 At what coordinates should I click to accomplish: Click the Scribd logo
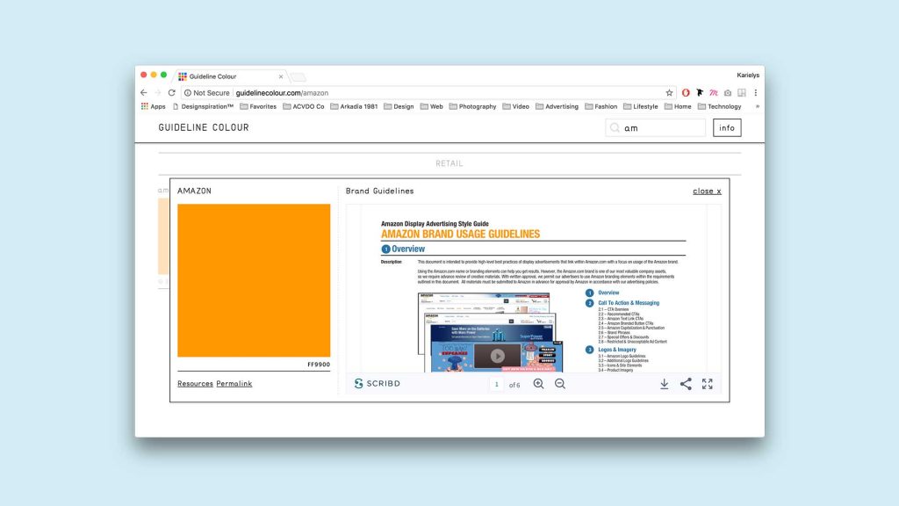[377, 384]
